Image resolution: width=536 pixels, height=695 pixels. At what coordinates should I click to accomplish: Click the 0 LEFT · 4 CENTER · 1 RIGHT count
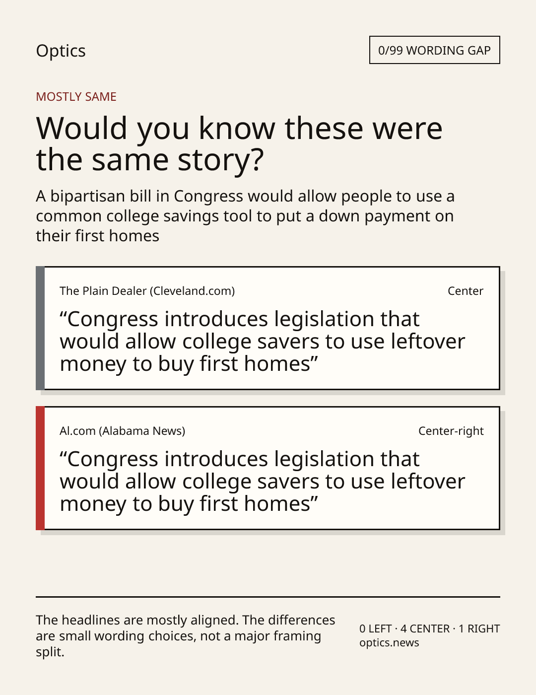(x=429, y=628)
